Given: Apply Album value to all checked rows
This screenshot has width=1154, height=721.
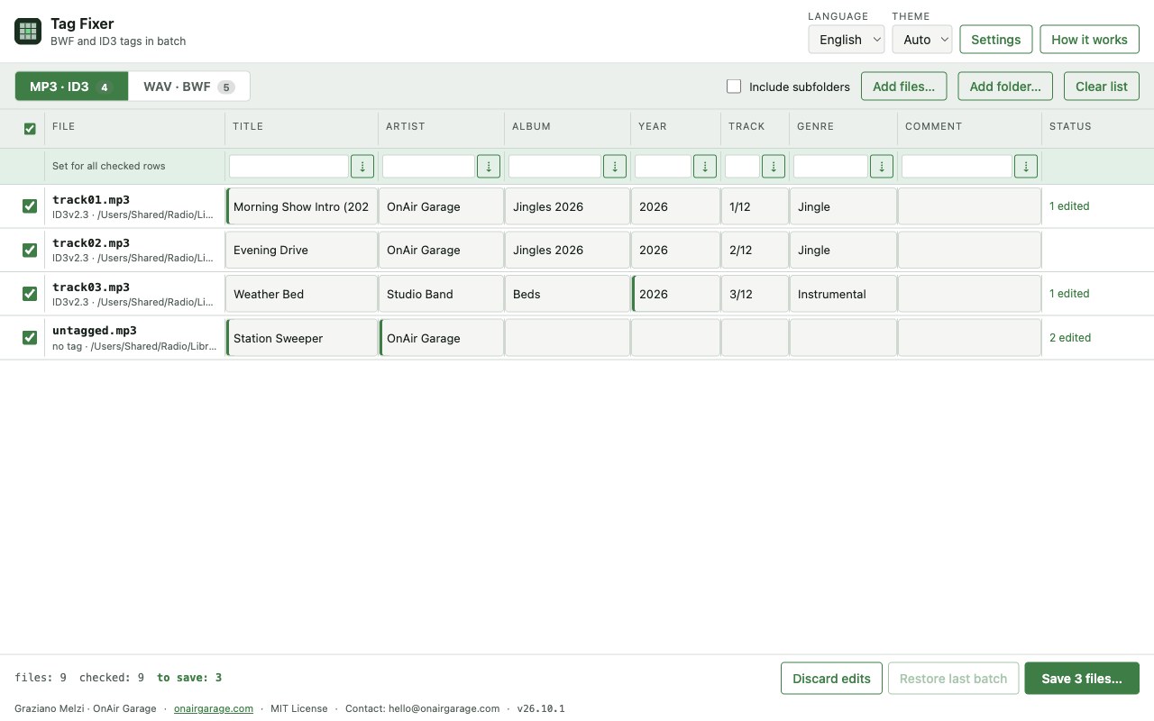Looking at the screenshot, I should (615, 166).
